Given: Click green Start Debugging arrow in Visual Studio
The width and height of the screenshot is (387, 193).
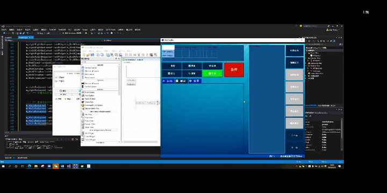Looking at the screenshot, I should 63,33.
